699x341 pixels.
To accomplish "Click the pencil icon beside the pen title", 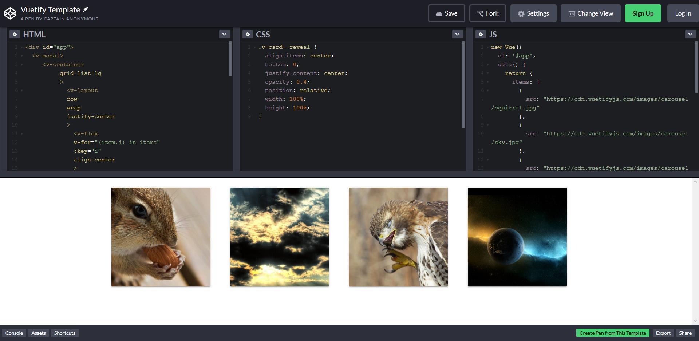I will pyautogui.click(x=86, y=9).
